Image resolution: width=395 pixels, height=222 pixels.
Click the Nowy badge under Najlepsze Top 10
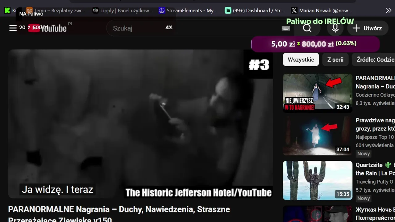(x=364, y=154)
